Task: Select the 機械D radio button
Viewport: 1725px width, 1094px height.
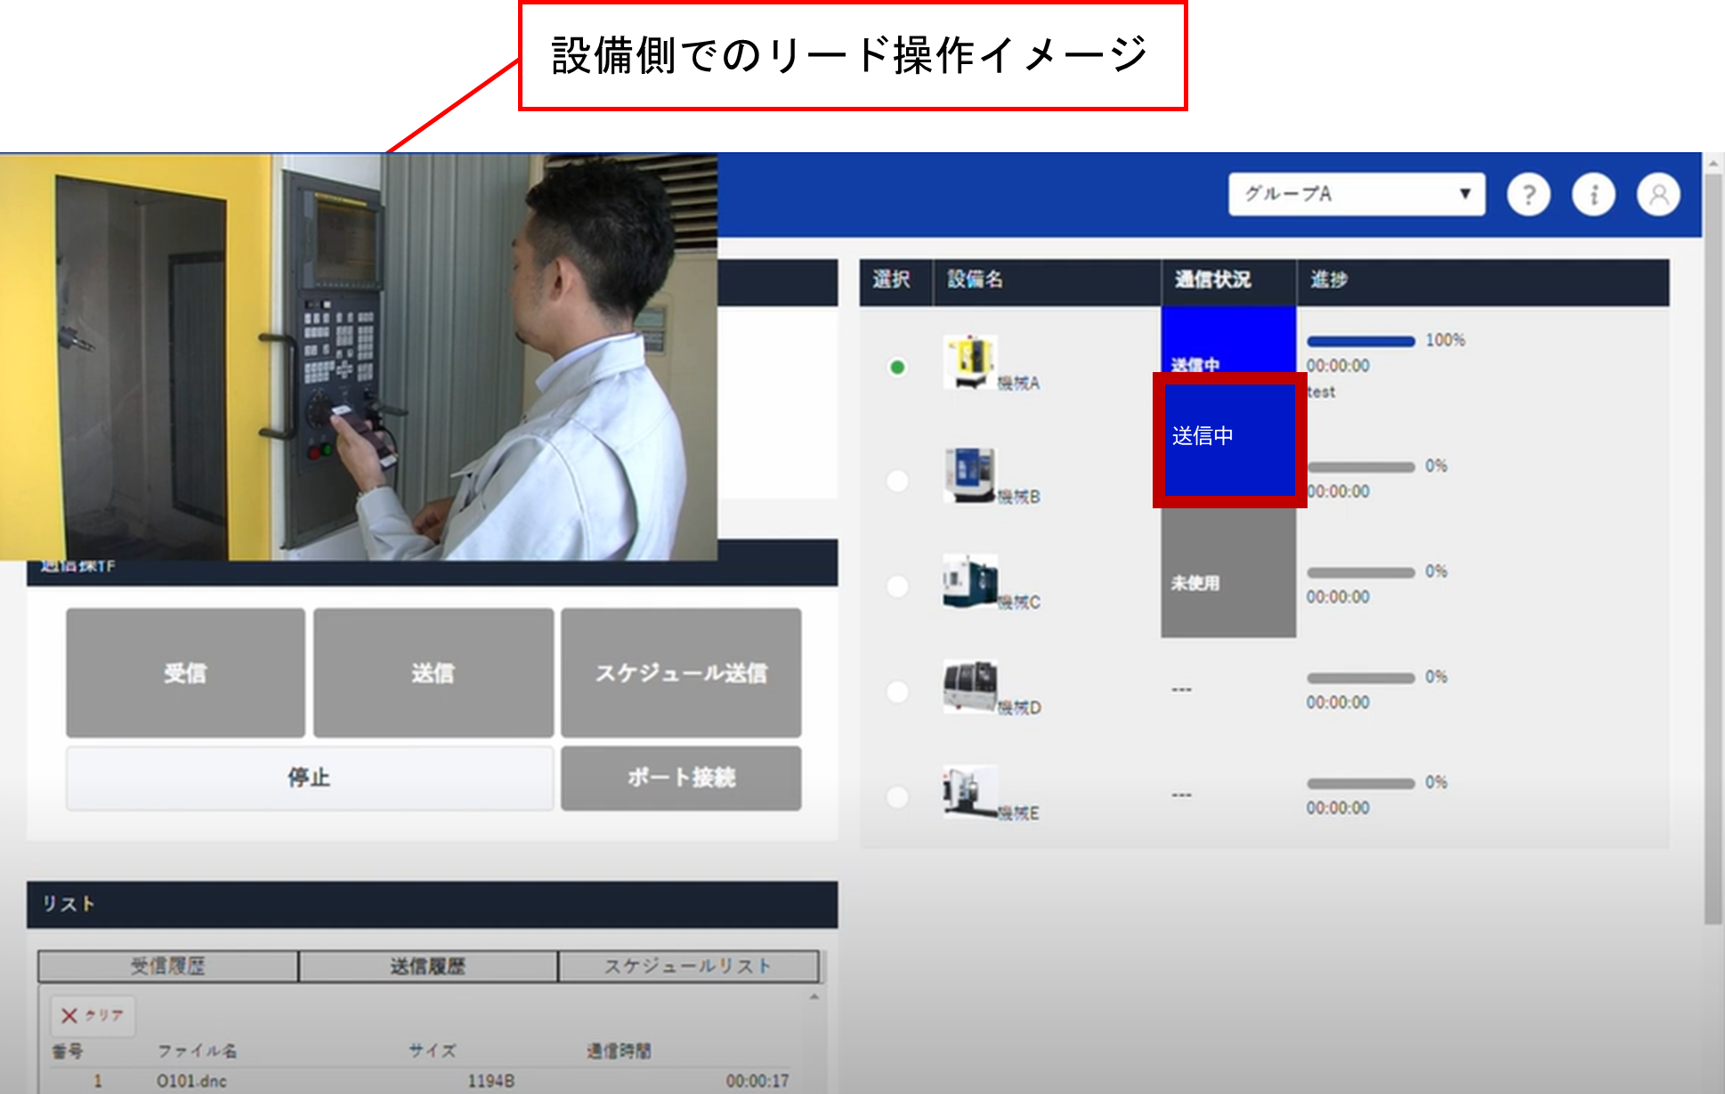Action: (x=897, y=692)
